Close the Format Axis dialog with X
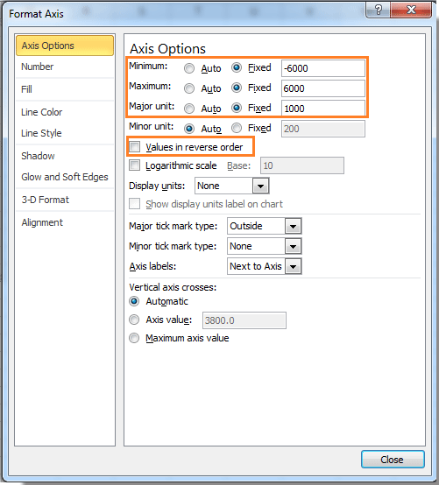 411,10
